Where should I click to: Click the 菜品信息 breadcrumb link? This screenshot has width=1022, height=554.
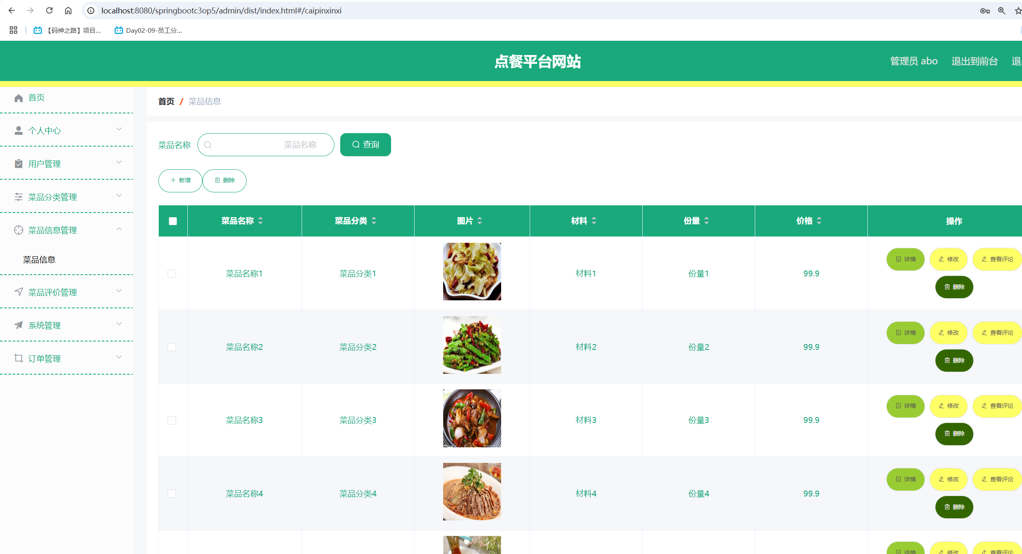tap(205, 101)
